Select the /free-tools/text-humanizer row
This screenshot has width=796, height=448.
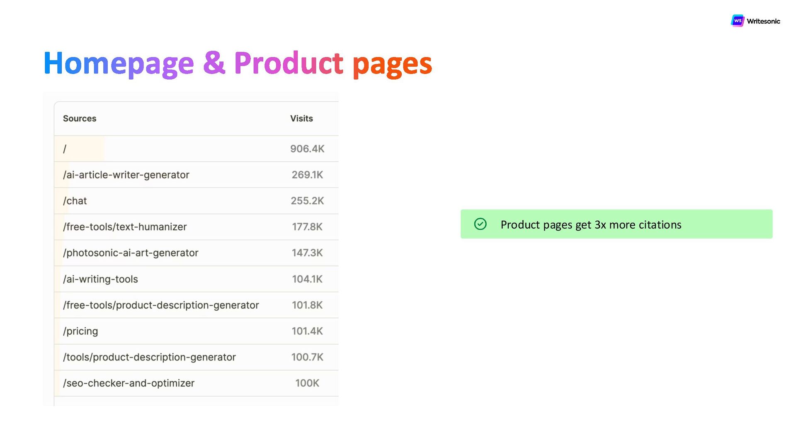[x=125, y=227]
